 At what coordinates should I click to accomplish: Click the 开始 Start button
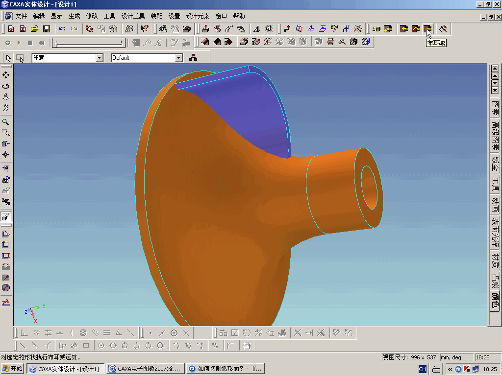coord(12,369)
